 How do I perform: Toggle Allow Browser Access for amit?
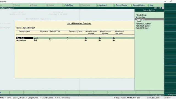[86, 38]
